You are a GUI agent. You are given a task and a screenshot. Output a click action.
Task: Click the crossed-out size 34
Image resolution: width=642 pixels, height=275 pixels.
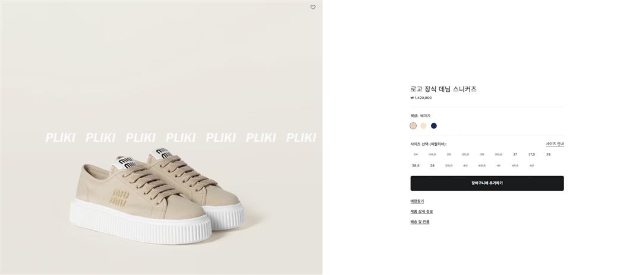(416, 154)
